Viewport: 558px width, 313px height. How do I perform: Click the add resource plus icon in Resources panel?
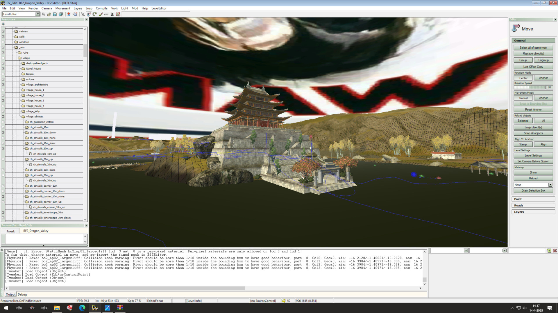point(3,24)
